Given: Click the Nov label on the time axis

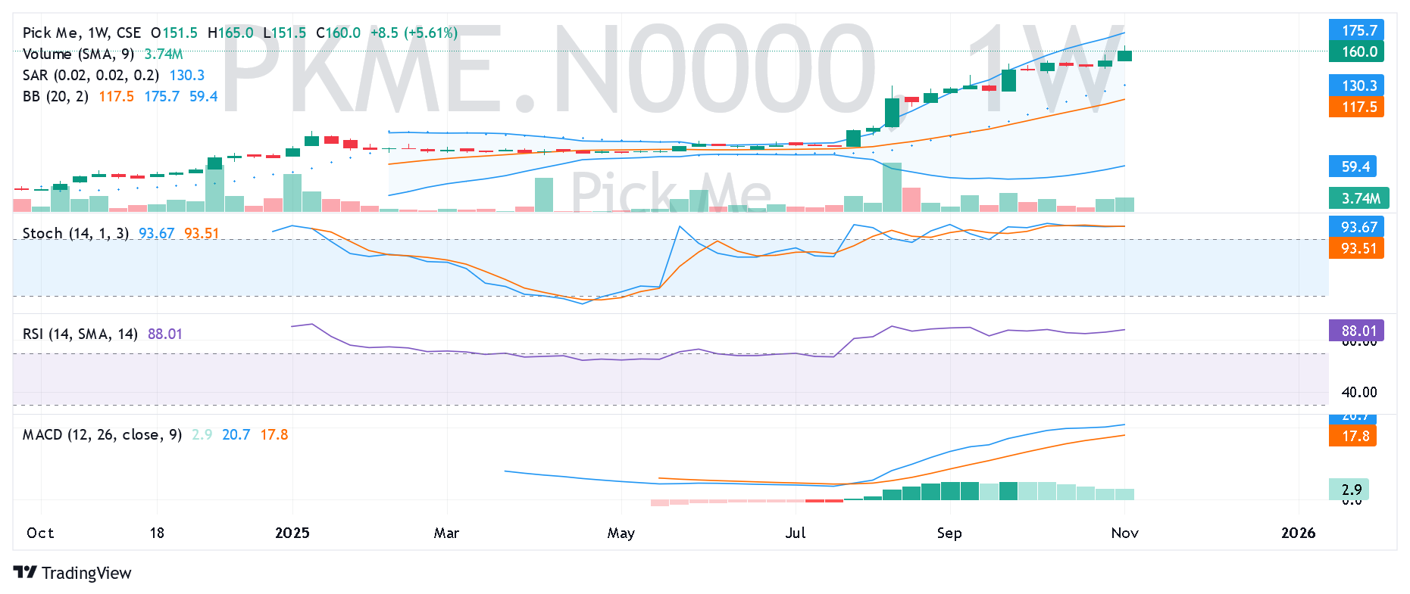Looking at the screenshot, I should click(x=1125, y=533).
